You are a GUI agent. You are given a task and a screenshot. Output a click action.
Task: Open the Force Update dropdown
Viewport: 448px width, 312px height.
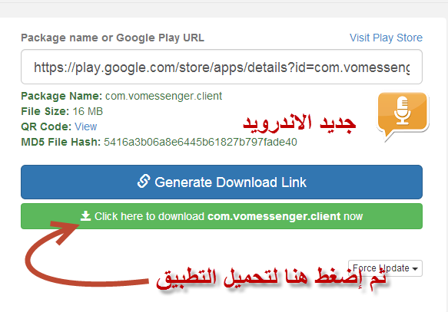(x=385, y=268)
